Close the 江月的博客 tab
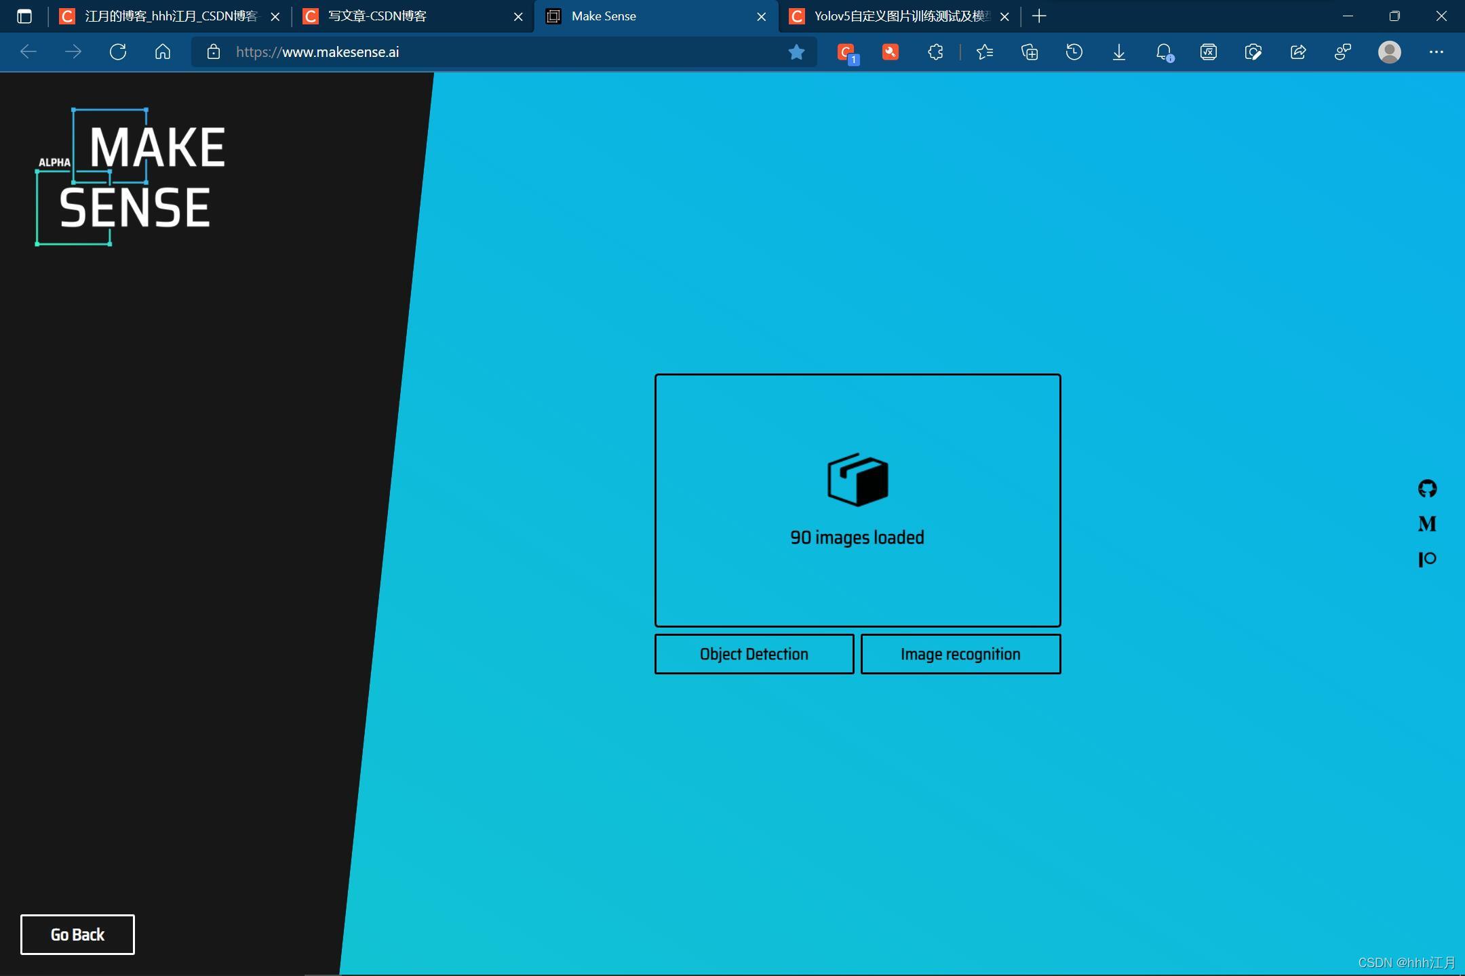The image size is (1465, 976). click(x=275, y=16)
